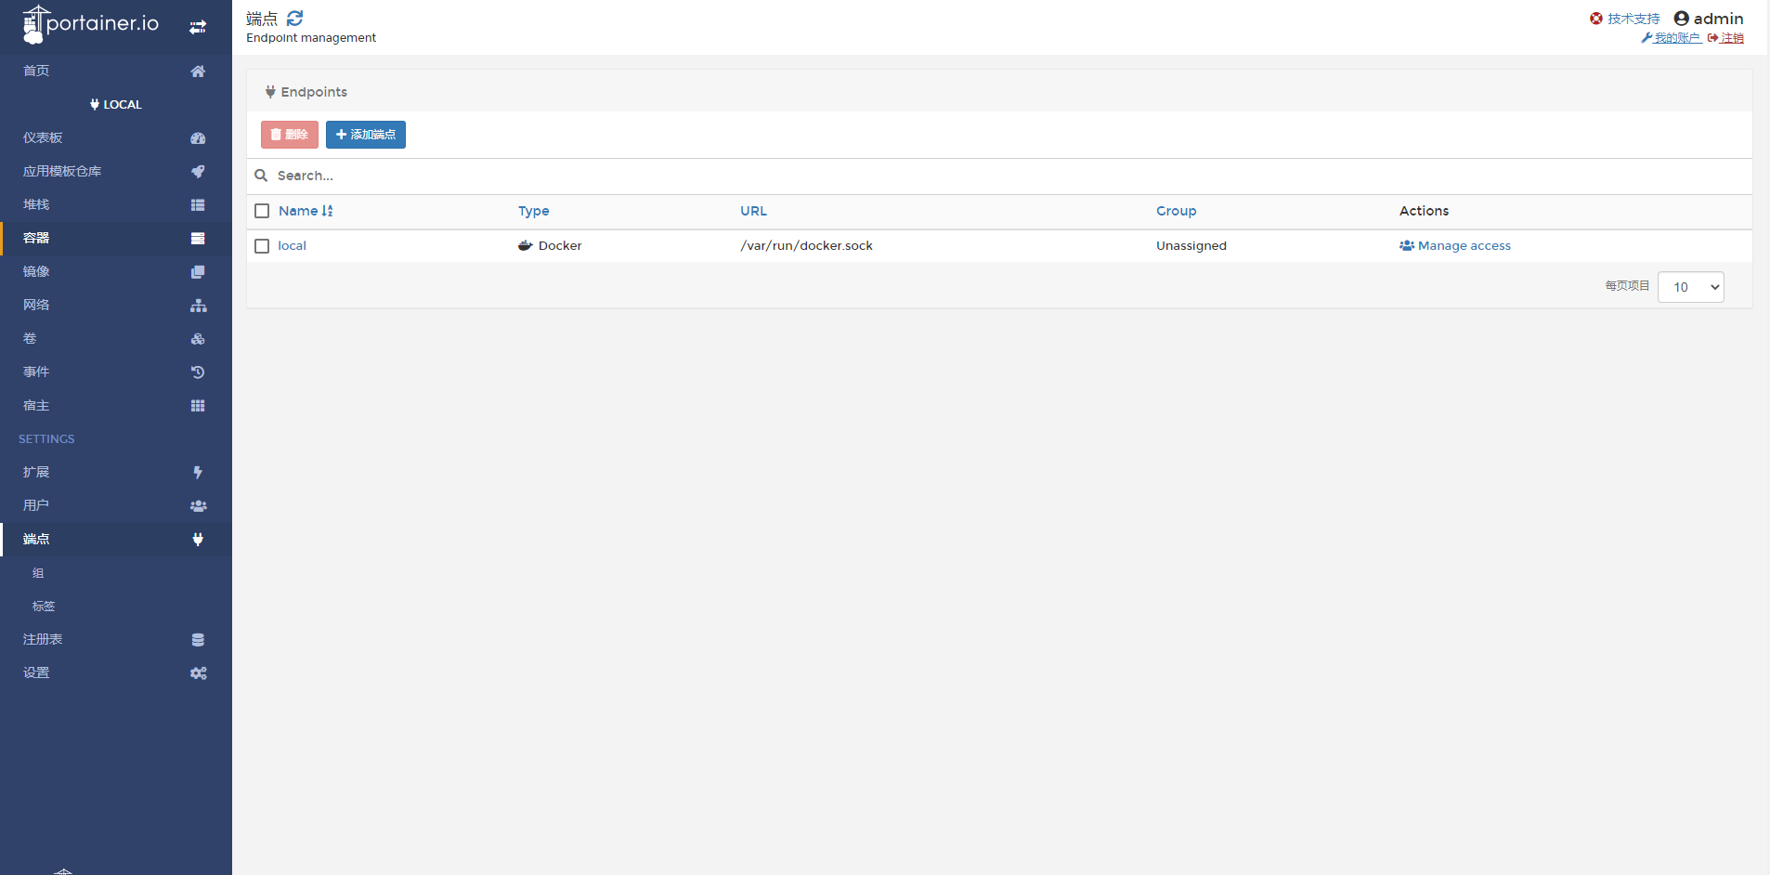Click the database icon for 注册表
This screenshot has height=875, width=1770.
tap(198, 640)
